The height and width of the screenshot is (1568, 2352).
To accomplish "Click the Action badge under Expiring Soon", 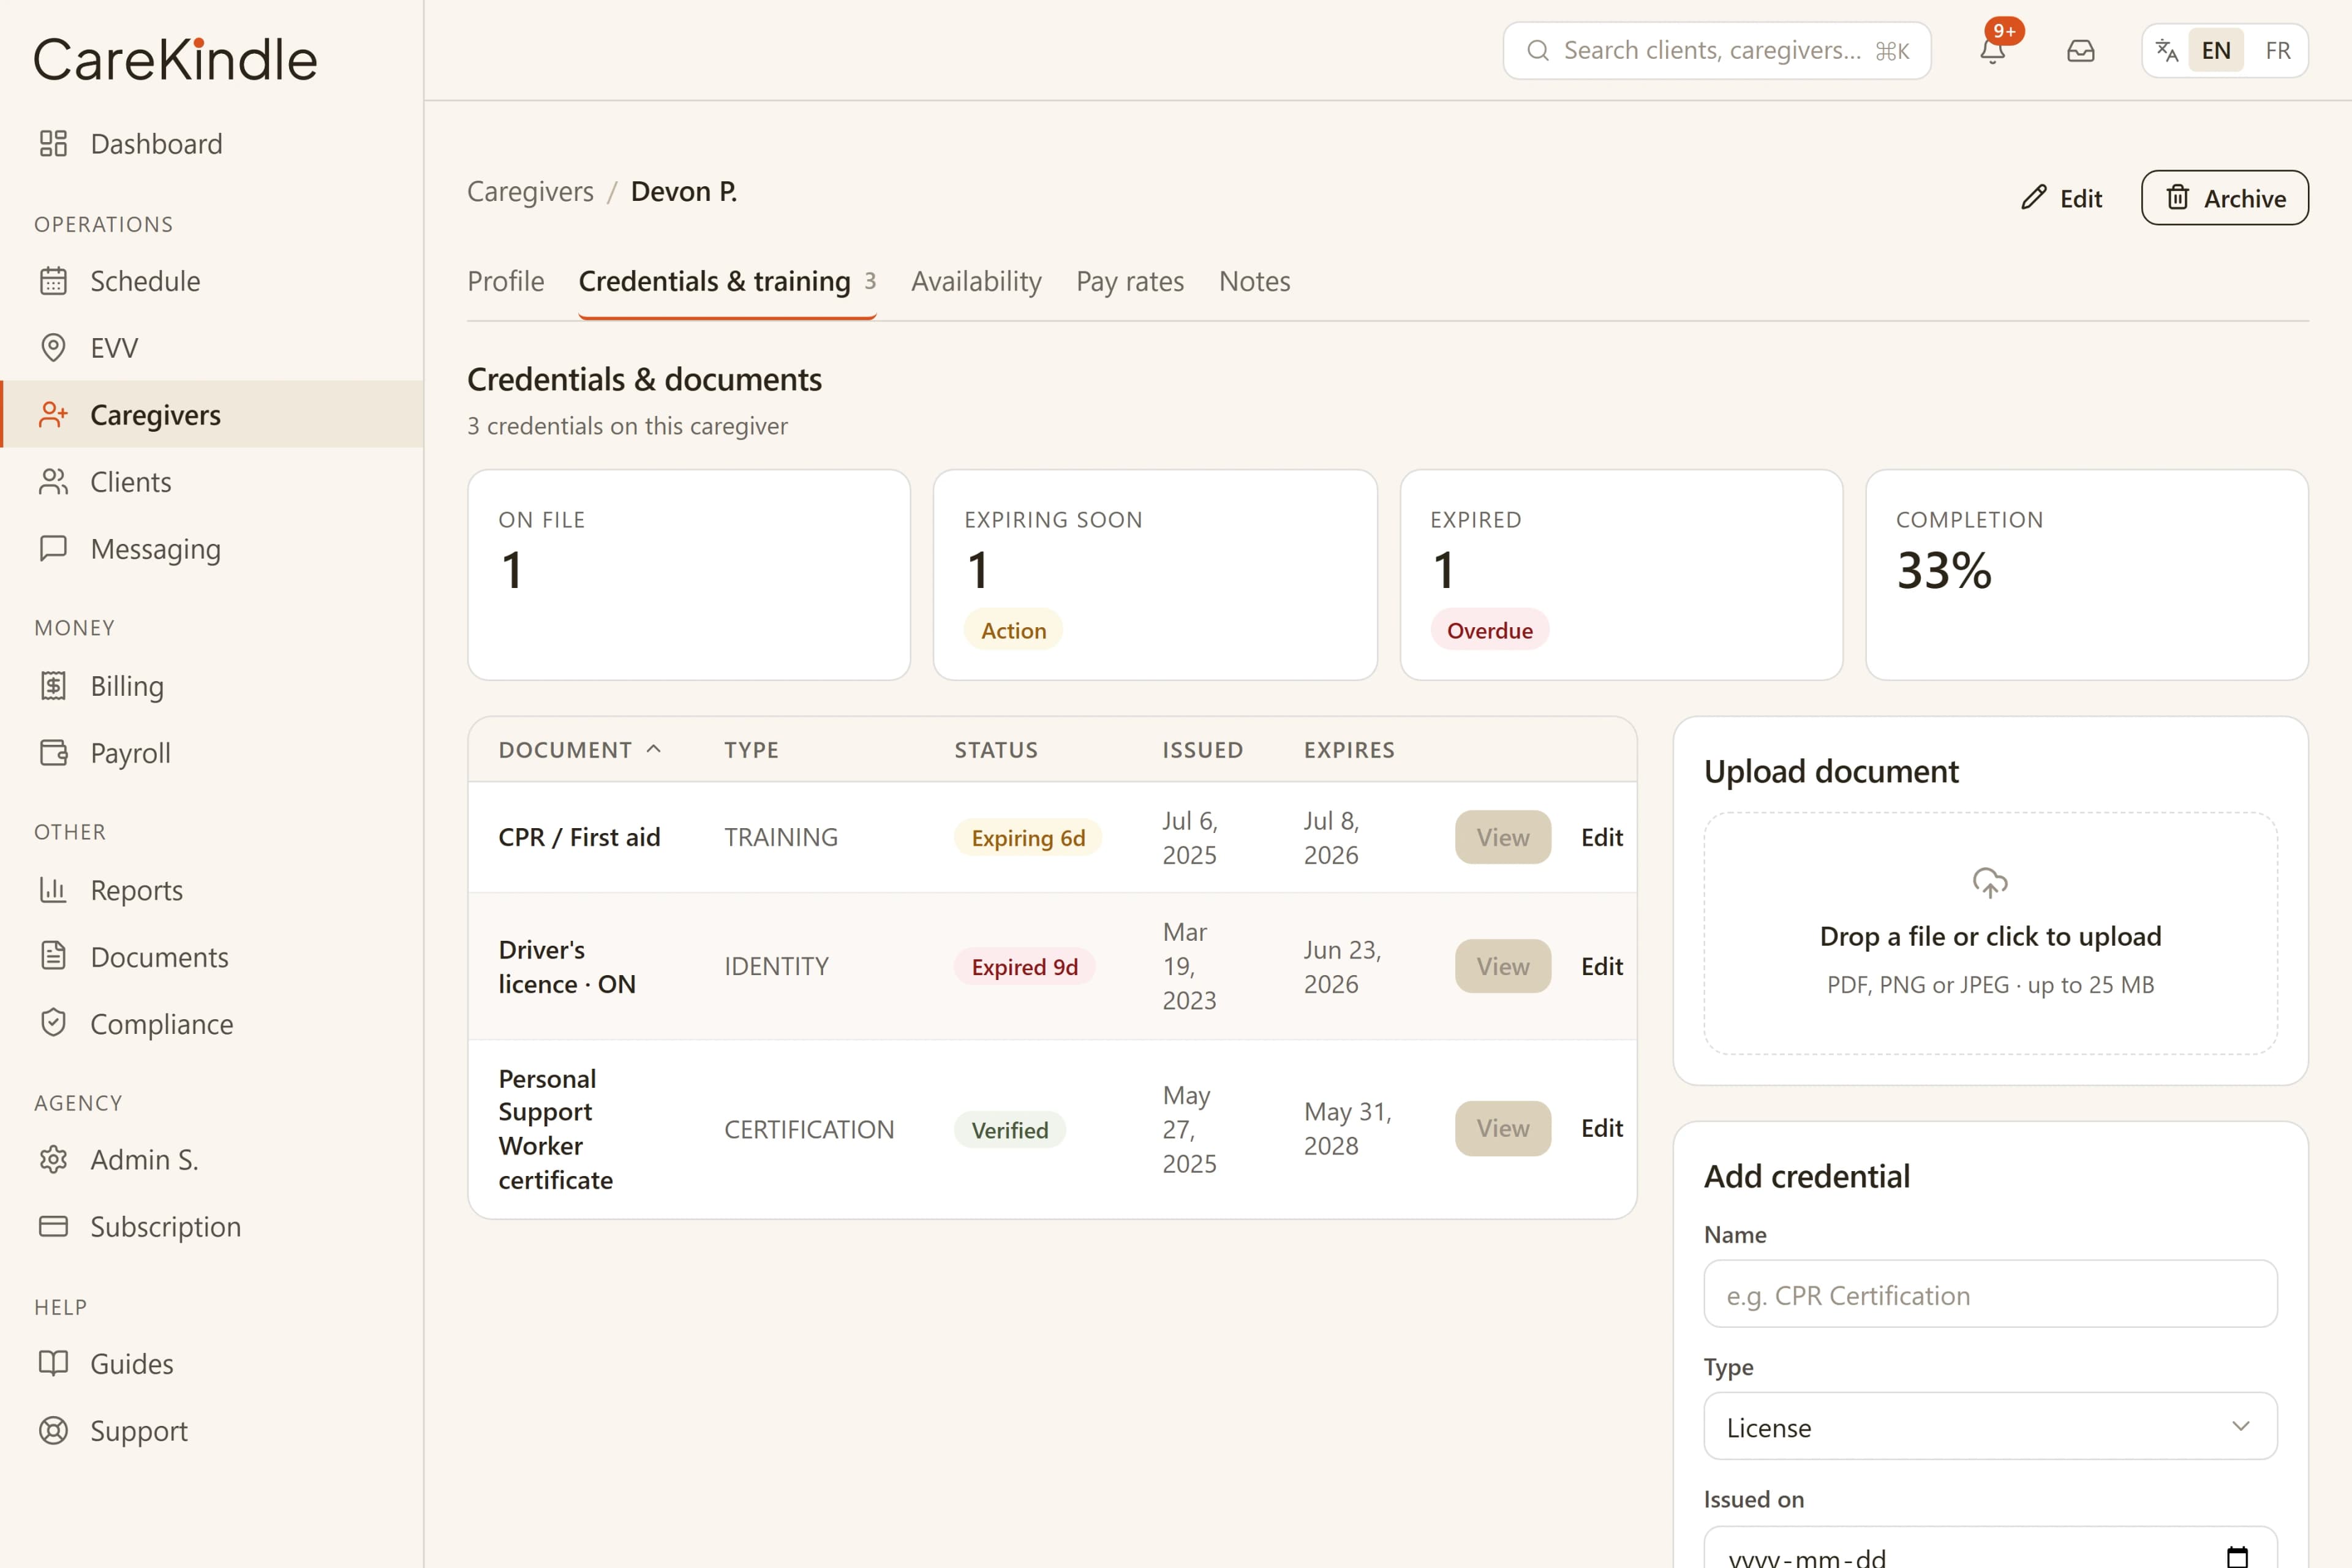I will tap(1013, 630).
